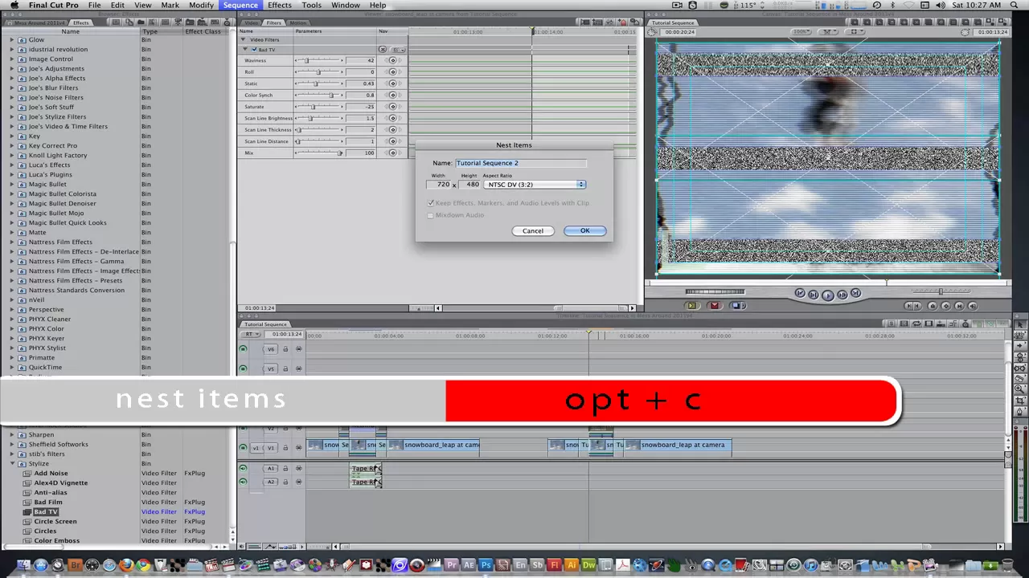Toggle auto select on track V1
Image resolution: width=1029 pixels, height=578 pixels.
pos(298,448)
